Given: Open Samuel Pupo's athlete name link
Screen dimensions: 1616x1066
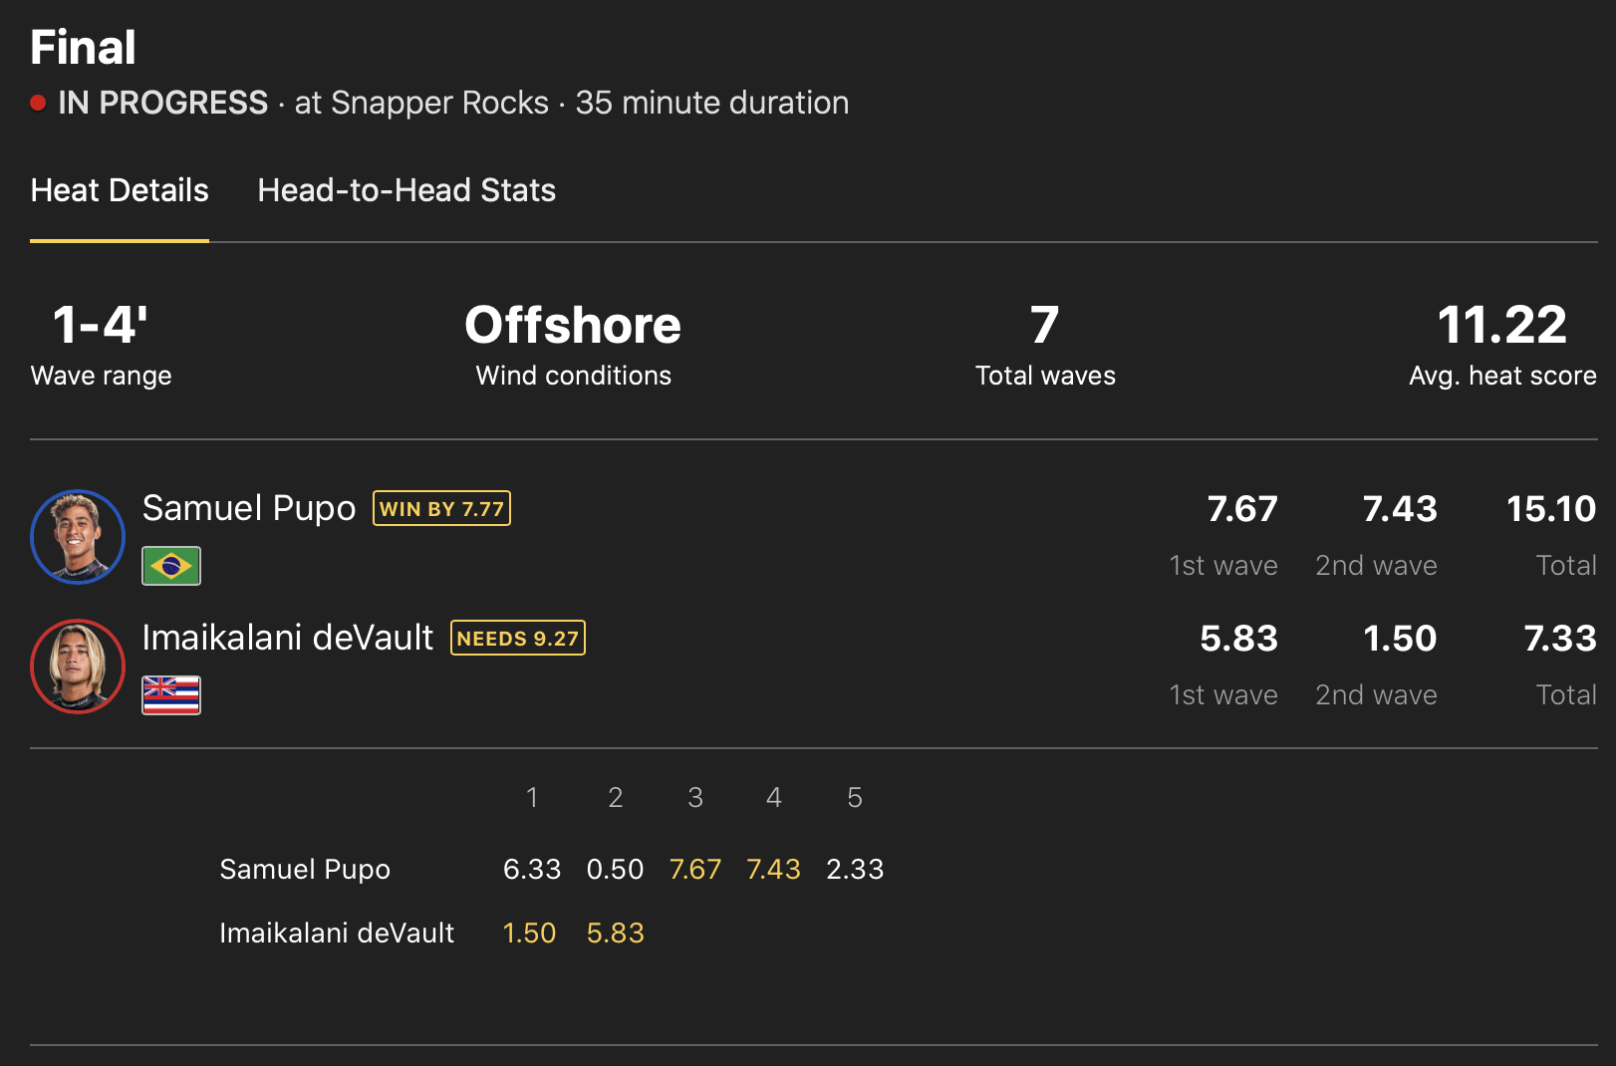Looking at the screenshot, I should tap(249, 508).
